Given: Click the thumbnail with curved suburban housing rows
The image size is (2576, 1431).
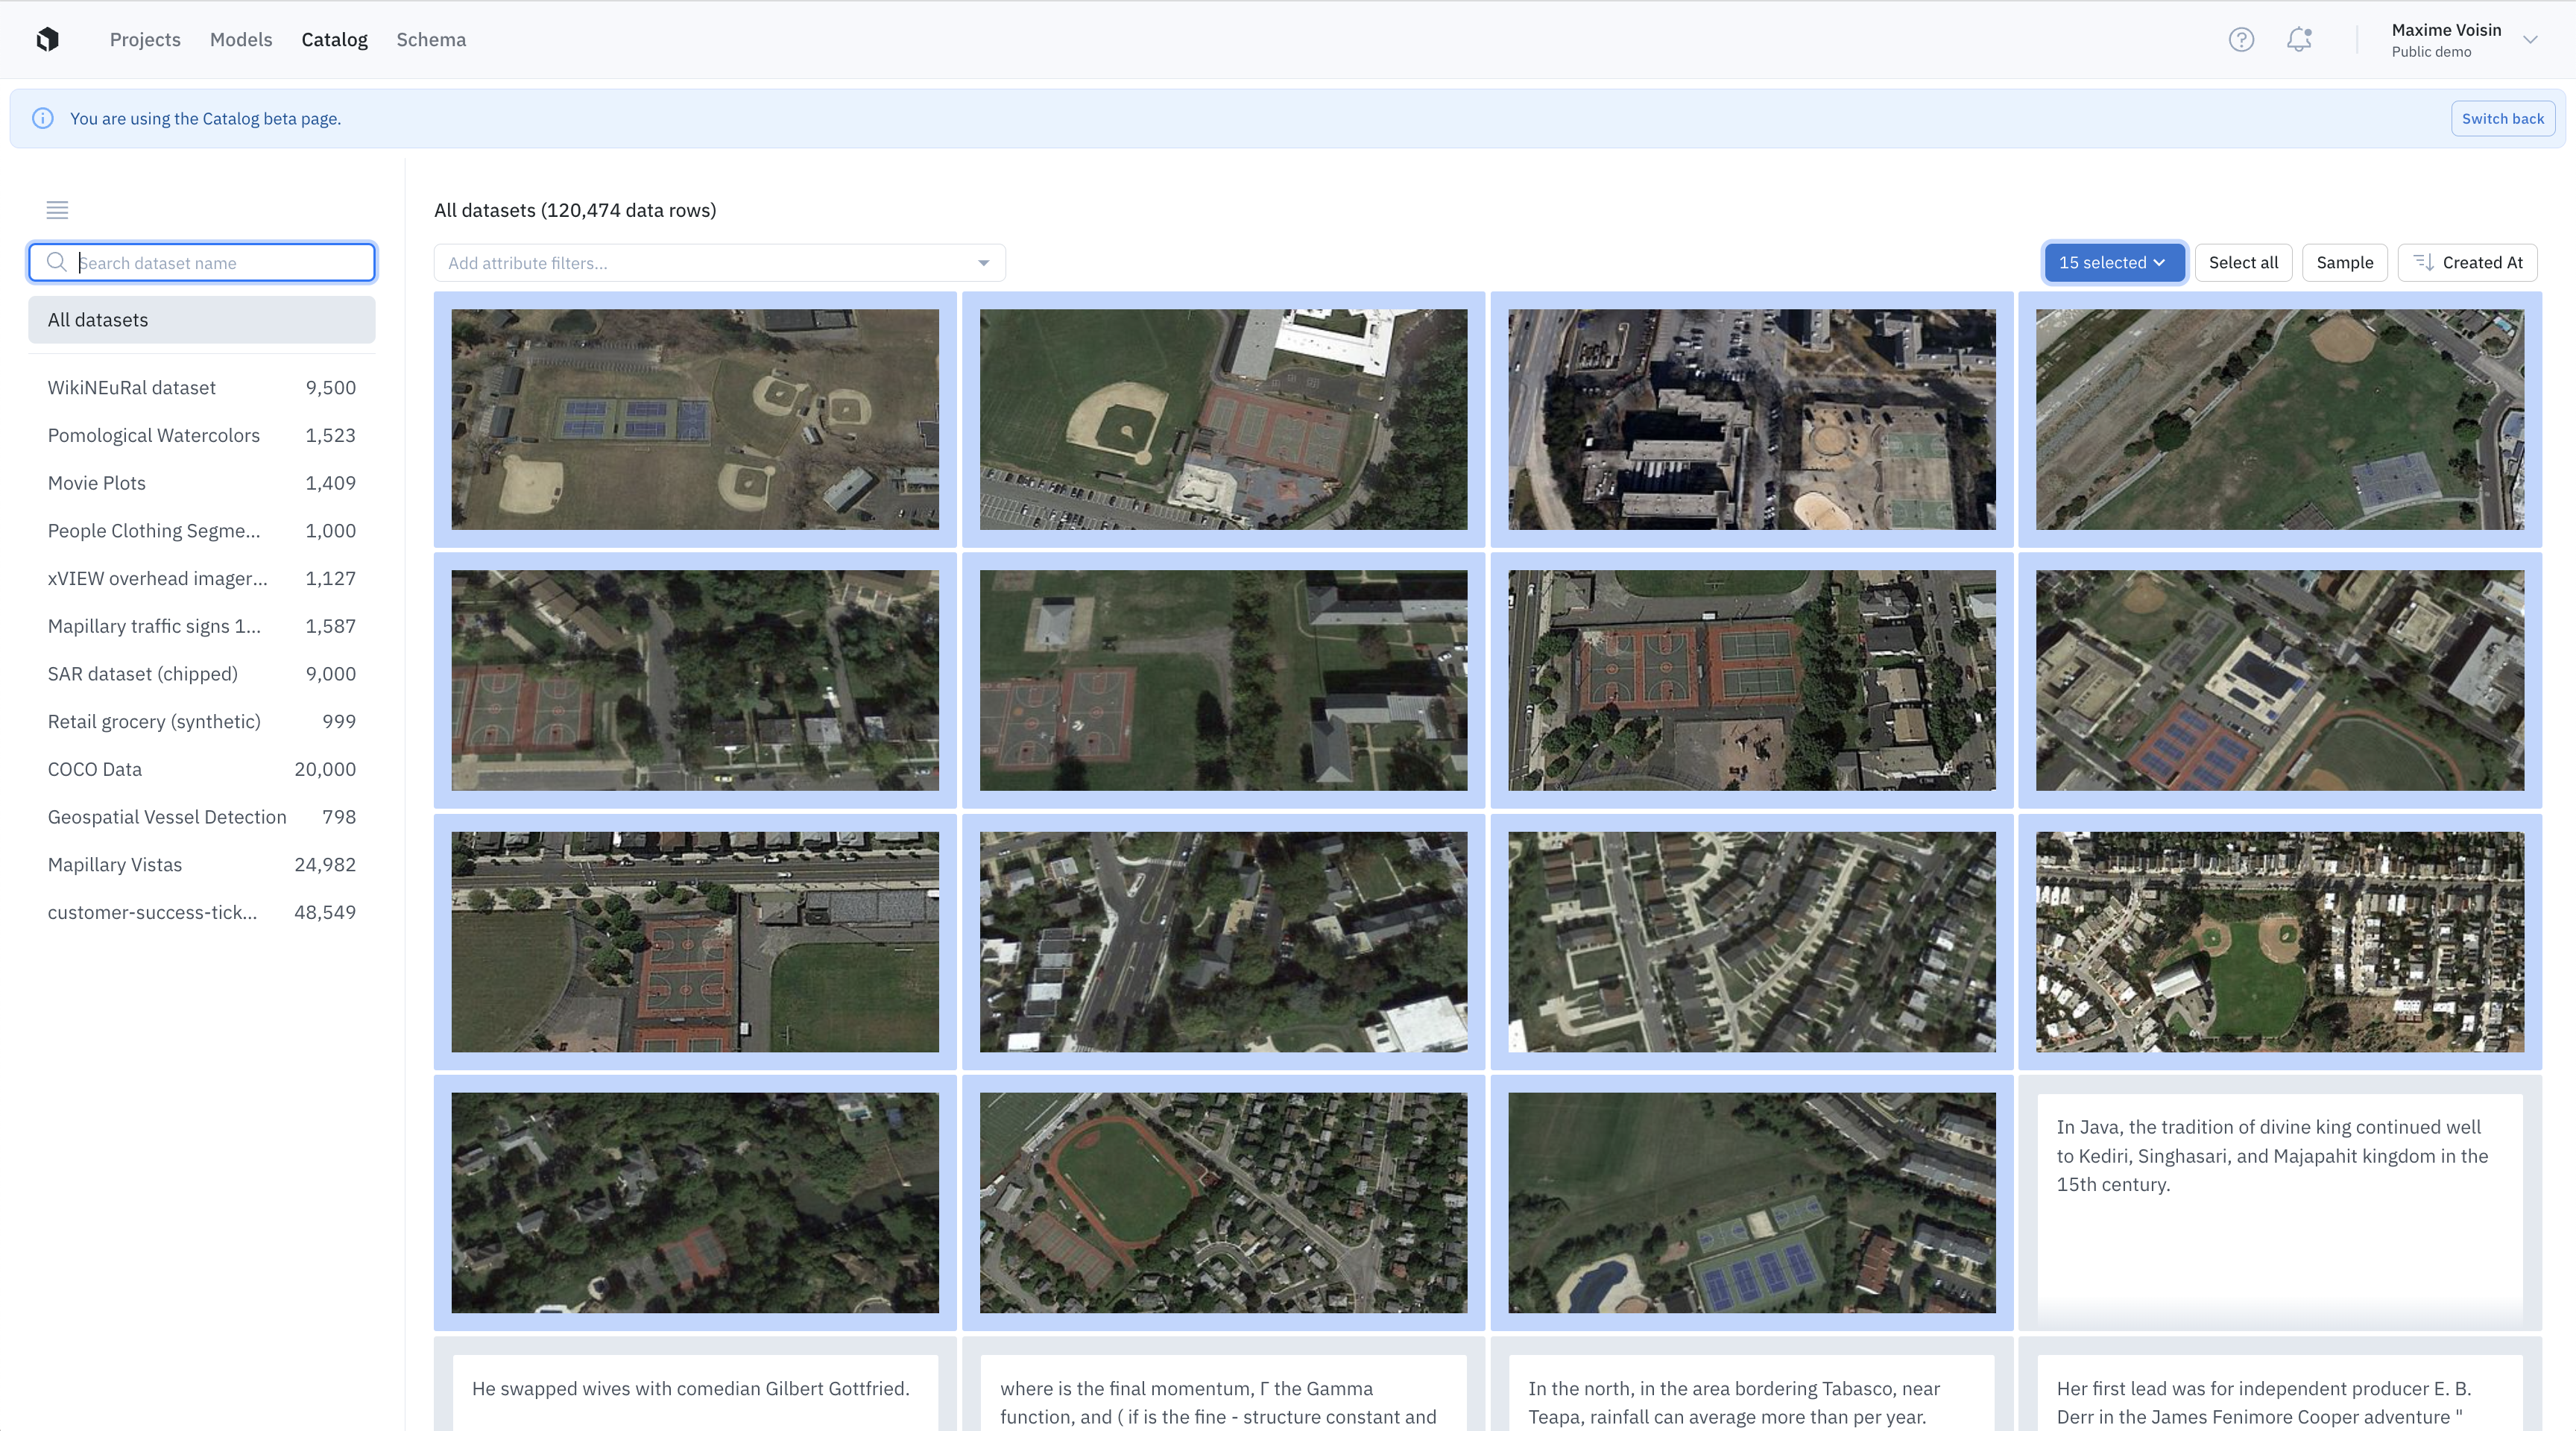Looking at the screenshot, I should pyautogui.click(x=1751, y=941).
